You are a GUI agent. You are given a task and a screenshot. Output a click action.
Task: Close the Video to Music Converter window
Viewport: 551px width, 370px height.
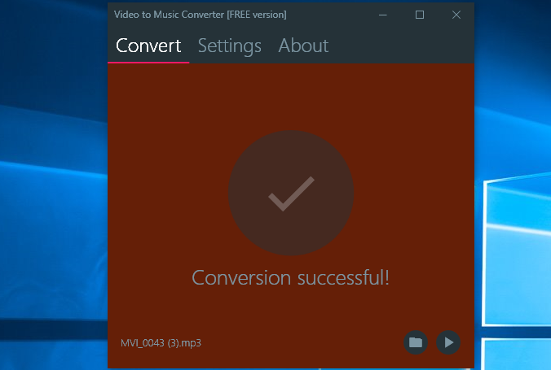point(456,15)
